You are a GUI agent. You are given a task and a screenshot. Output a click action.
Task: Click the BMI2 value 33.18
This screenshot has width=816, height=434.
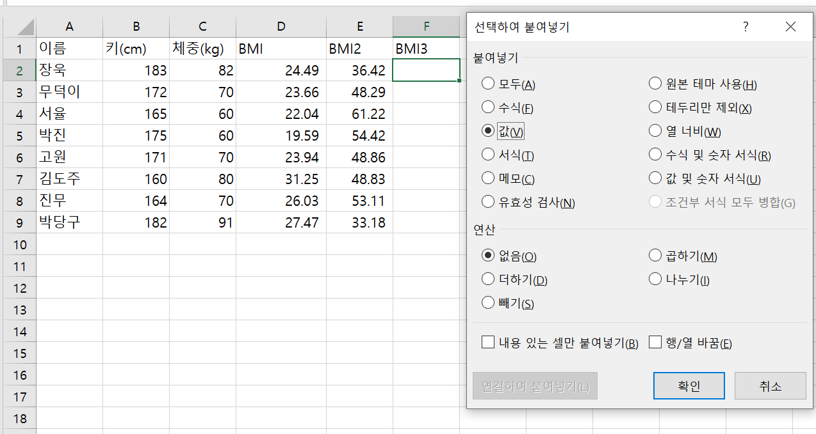point(360,222)
